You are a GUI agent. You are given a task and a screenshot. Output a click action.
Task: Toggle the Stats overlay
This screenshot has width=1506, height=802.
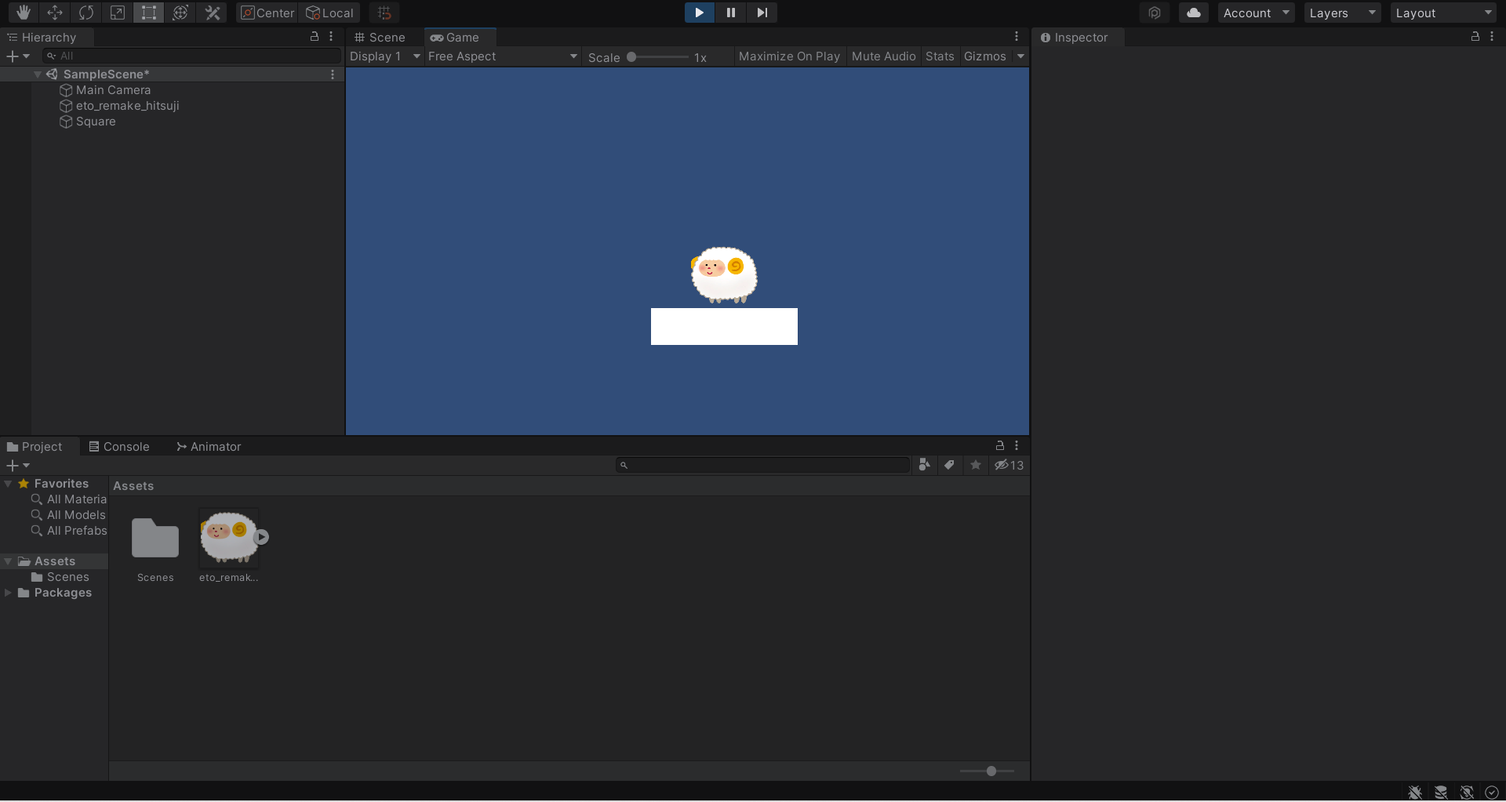click(939, 56)
